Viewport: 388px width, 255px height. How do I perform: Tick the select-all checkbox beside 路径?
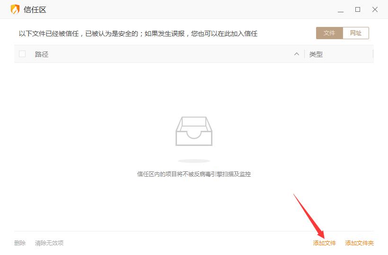coord(22,54)
